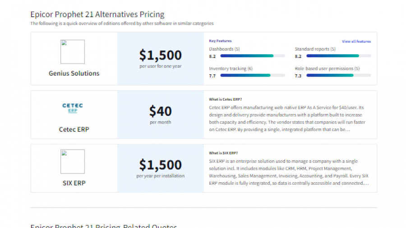Click the Role-based user permissions rating bar

click(338, 76)
